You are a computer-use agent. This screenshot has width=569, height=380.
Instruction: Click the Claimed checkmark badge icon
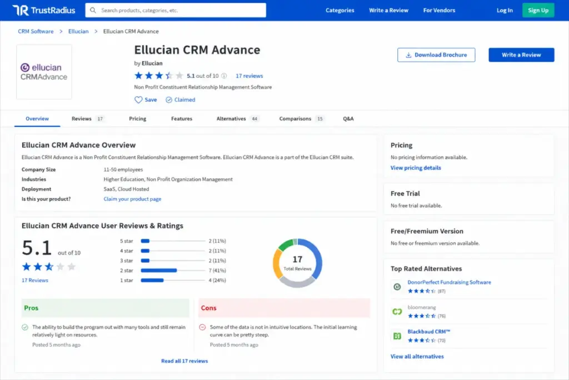(x=169, y=100)
